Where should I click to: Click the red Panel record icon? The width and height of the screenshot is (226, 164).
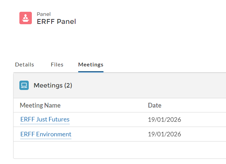(x=26, y=18)
